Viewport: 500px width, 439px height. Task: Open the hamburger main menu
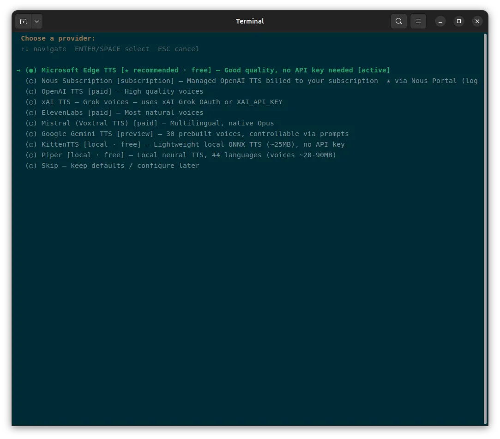[x=418, y=21]
